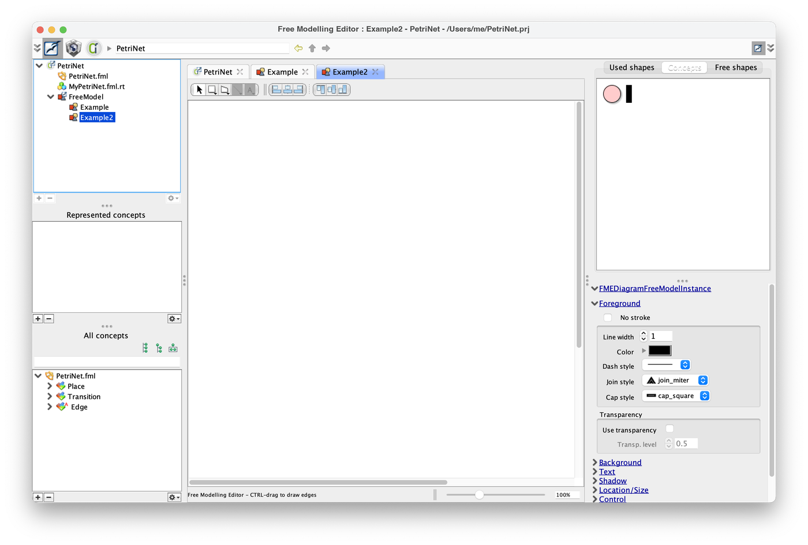Select MyPetriNet.fml.rt in the project tree
Image resolution: width=808 pixels, height=545 pixels.
(x=97, y=87)
